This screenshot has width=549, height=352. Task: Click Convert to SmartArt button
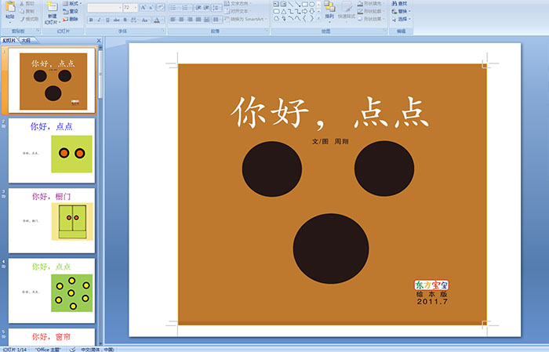point(245,19)
